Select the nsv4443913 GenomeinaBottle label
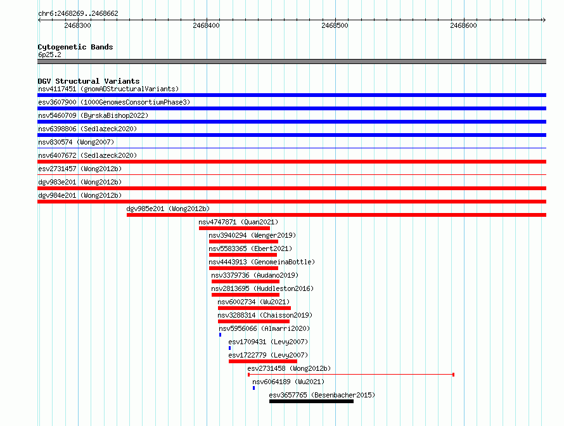Image resolution: width=564 pixels, height=426 pixels. (262, 262)
